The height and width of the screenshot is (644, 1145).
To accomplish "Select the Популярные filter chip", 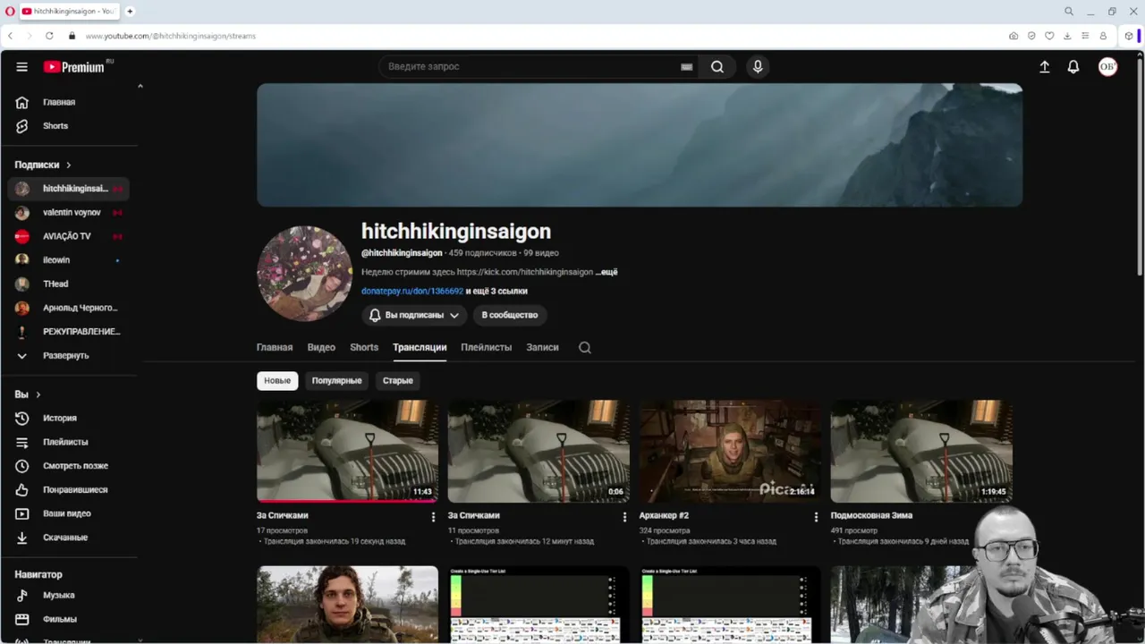I will tap(336, 380).
